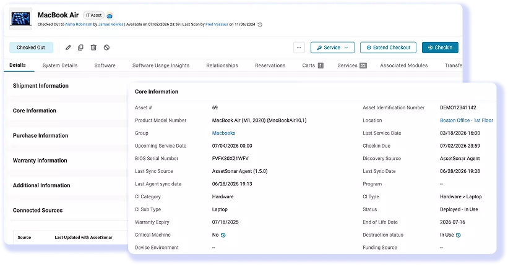Open the Fred Vasseur link

point(217,24)
